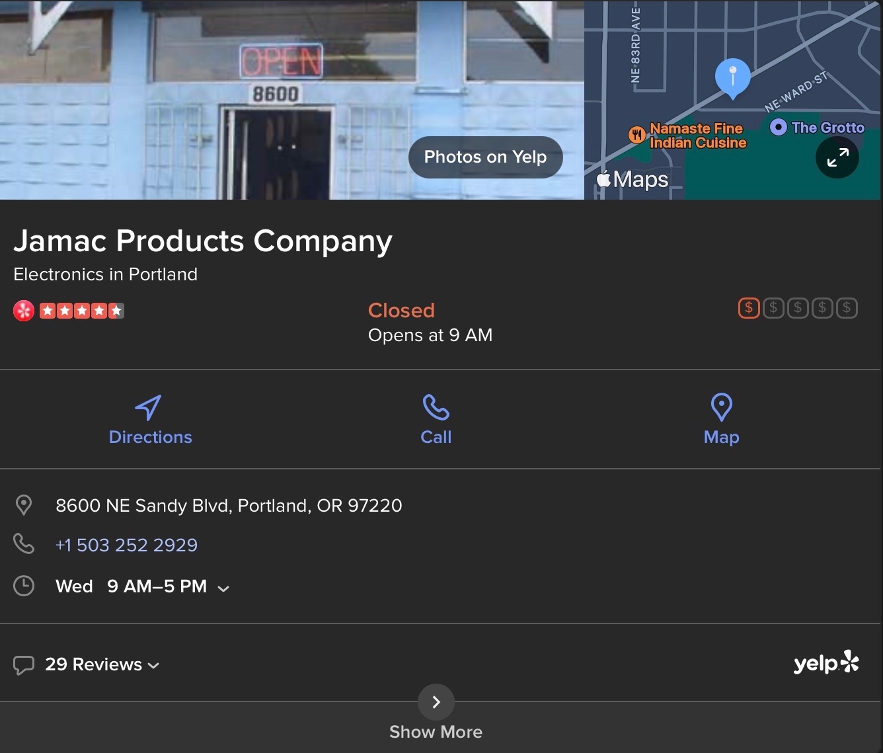Screen dimensions: 883x753
Task: Expand the 29 Reviews chevron
Action: coord(153,666)
